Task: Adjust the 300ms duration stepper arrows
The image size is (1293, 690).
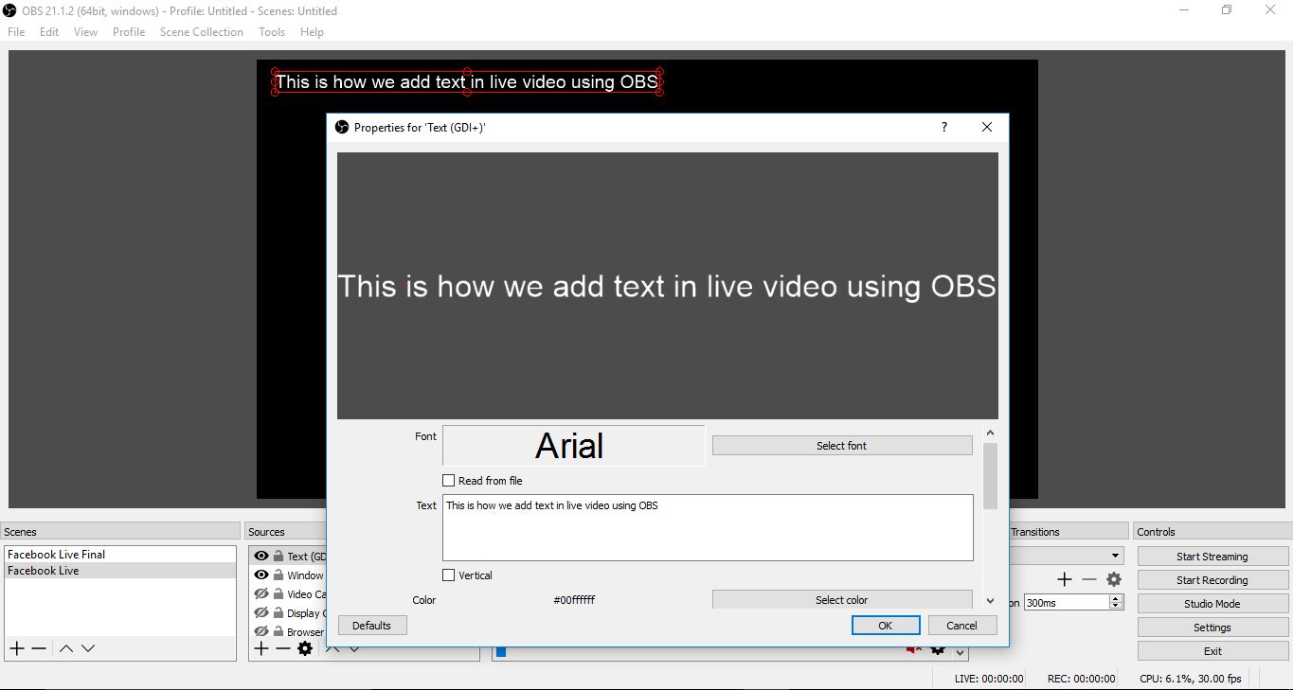Action: click(1116, 602)
